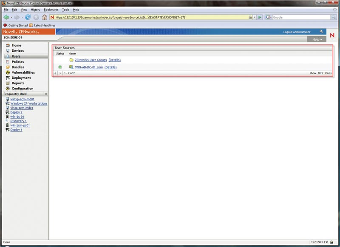Screen dimensions: 340x247
Task: Click the Status column header
Action: pos(60,53)
